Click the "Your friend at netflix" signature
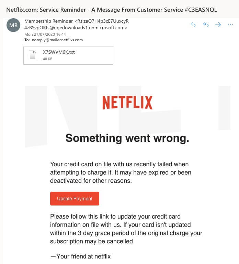 point(80,256)
